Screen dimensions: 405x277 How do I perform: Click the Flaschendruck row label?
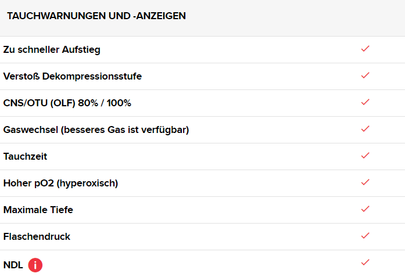coord(37,237)
